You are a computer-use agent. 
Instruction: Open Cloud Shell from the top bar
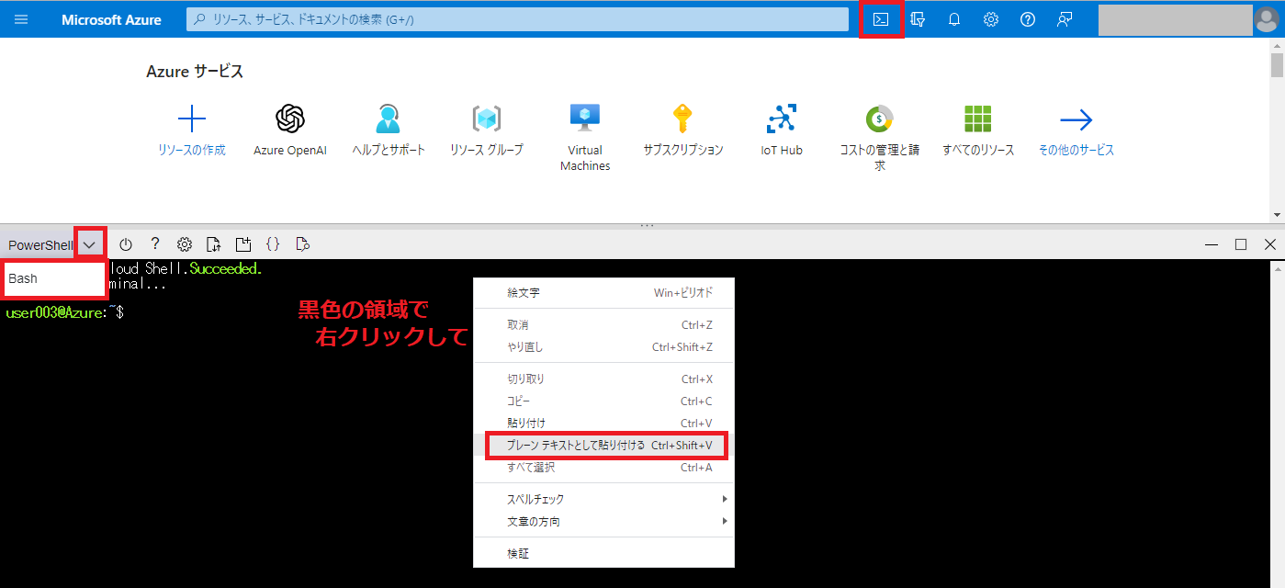click(x=881, y=19)
